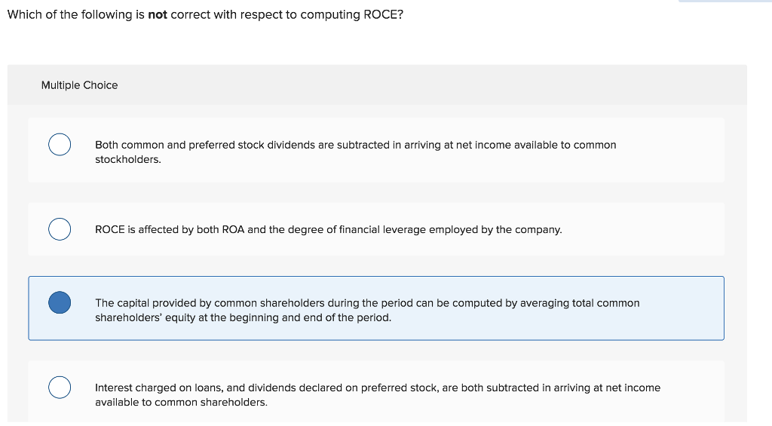Screen dimensions: 772x426
Task: Click answer text "ROCE is affected by both ROA"
Action: [x=328, y=229]
